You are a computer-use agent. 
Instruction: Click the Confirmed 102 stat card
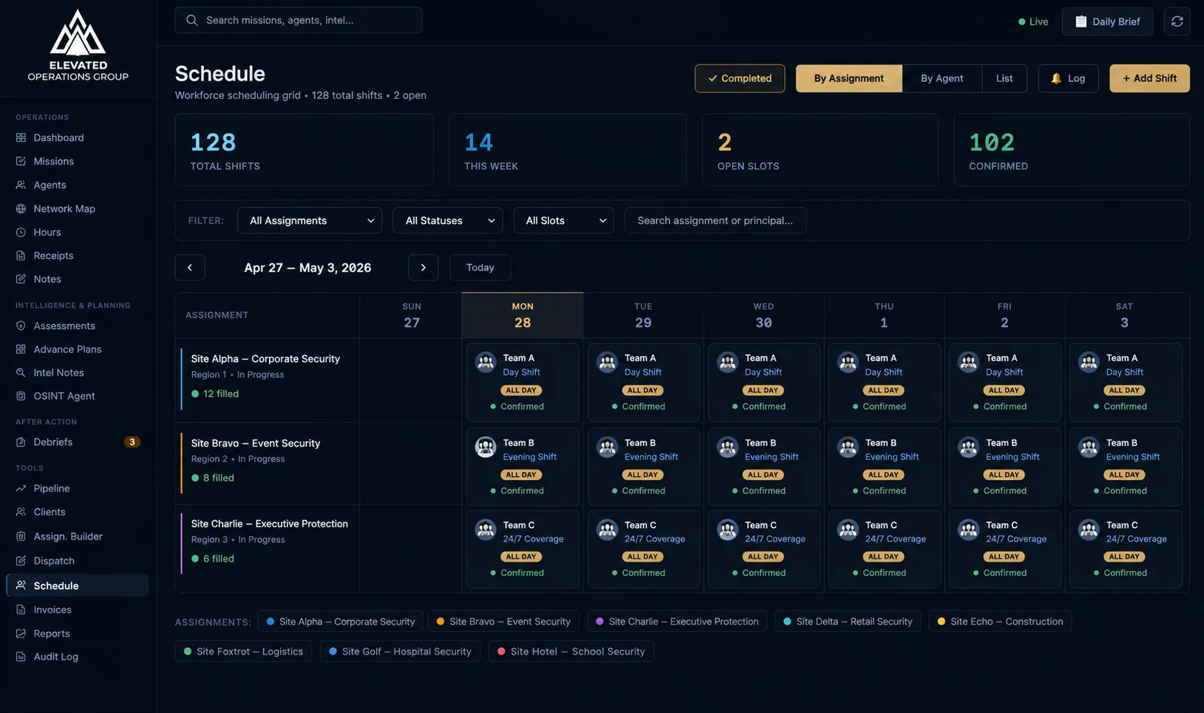1072,150
